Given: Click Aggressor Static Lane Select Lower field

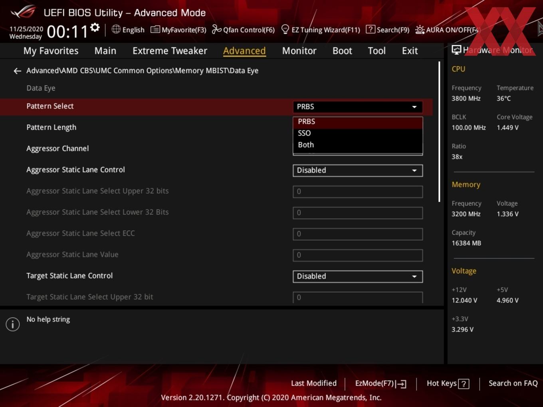Looking at the screenshot, I should click(358, 213).
